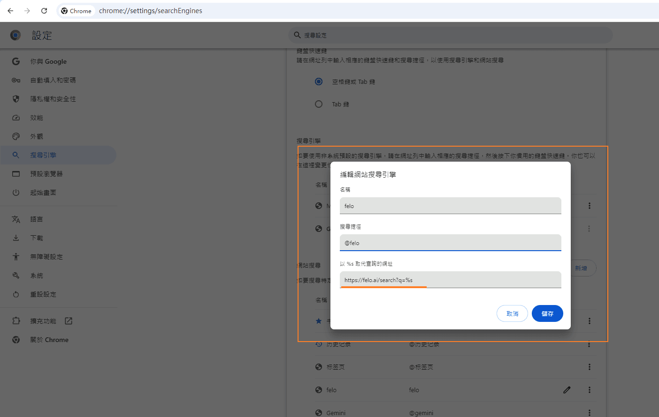Click 取消 to cancel the dialog
Viewport: 659px width, 417px height.
tap(512, 313)
